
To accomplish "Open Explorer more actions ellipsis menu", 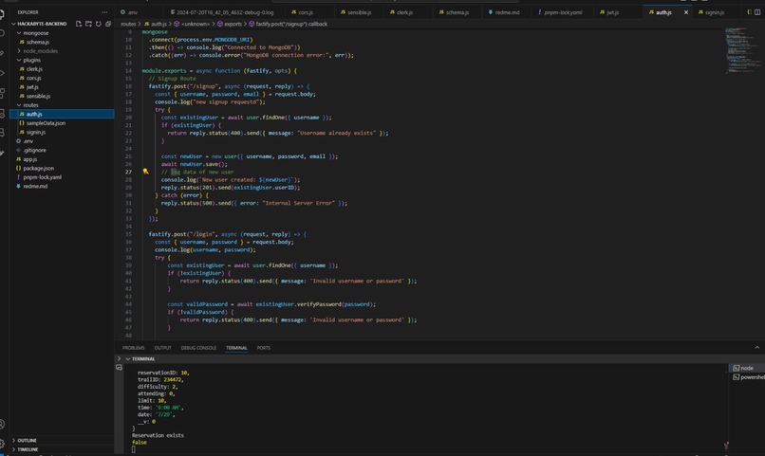I will (104, 12).
